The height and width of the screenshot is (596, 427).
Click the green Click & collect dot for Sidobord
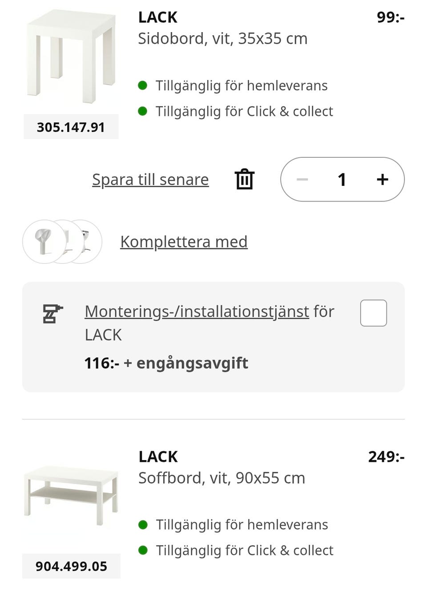coord(143,111)
